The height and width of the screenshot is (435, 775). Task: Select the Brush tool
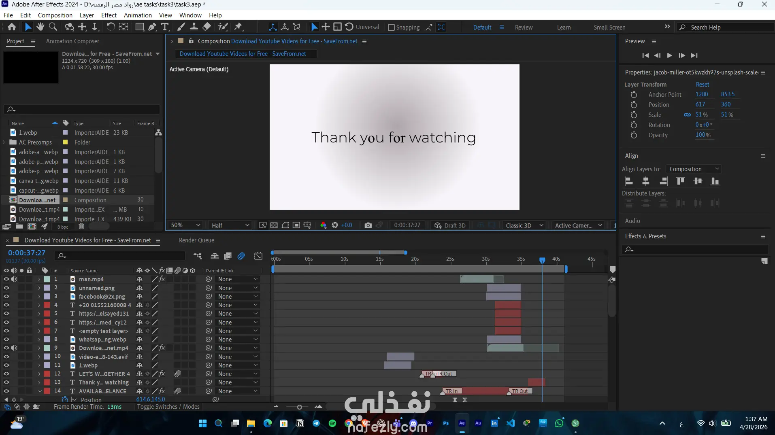click(181, 27)
